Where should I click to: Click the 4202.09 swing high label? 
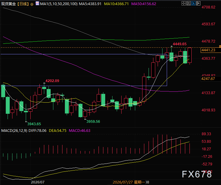(52, 81)
